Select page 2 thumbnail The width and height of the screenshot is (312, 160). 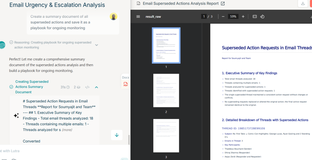point(166,90)
